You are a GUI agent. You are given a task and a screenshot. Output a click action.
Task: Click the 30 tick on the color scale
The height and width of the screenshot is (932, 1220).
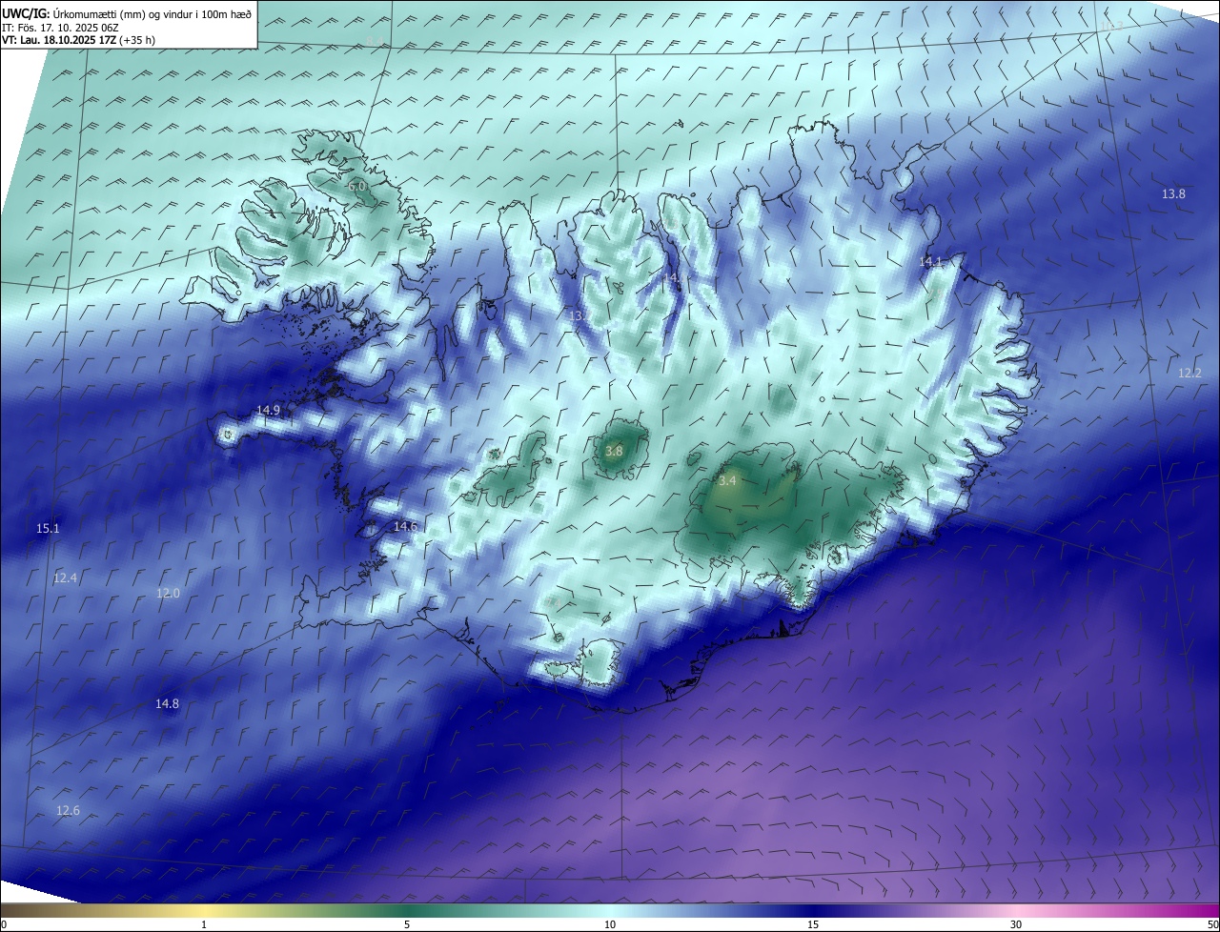point(1016,924)
